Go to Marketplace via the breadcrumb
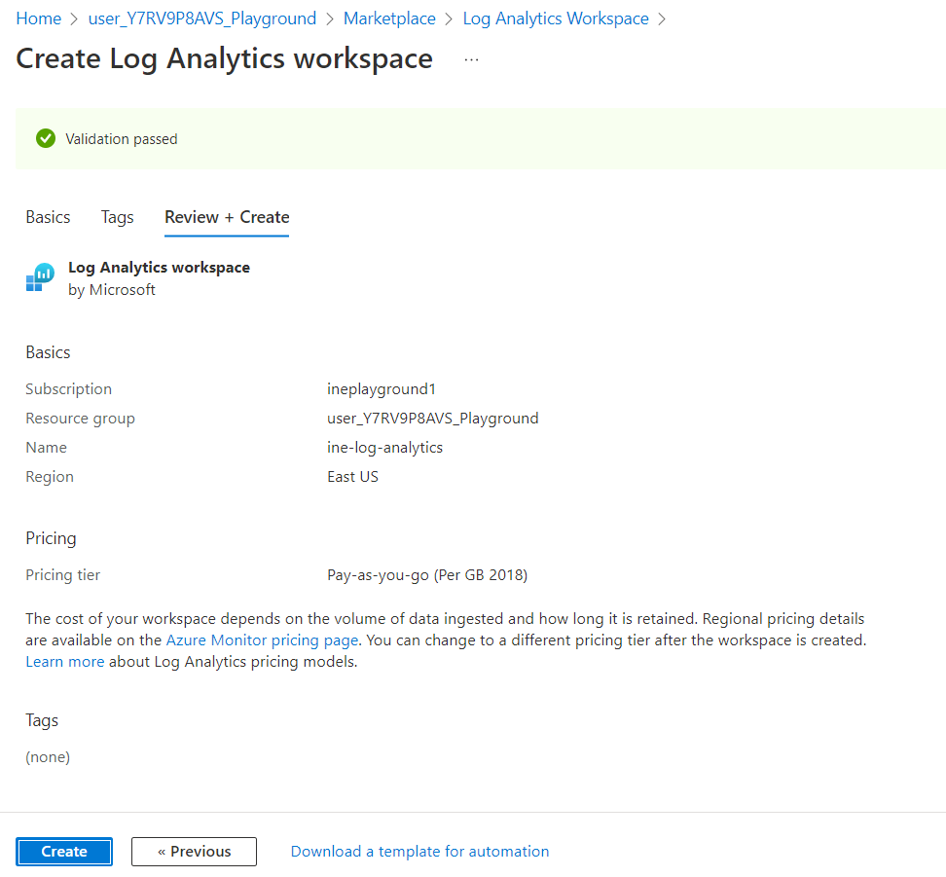This screenshot has height=877, width=946. 389,18
